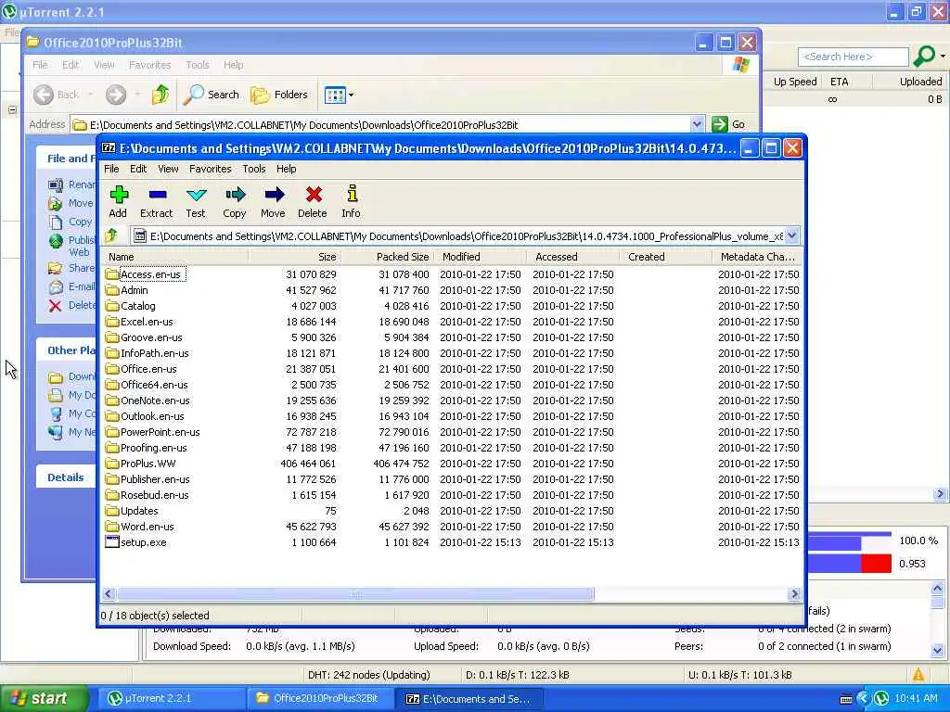This screenshot has width=950, height=712.
Task: Open the Explorer Back history dropdown arrow
Action: (x=91, y=95)
